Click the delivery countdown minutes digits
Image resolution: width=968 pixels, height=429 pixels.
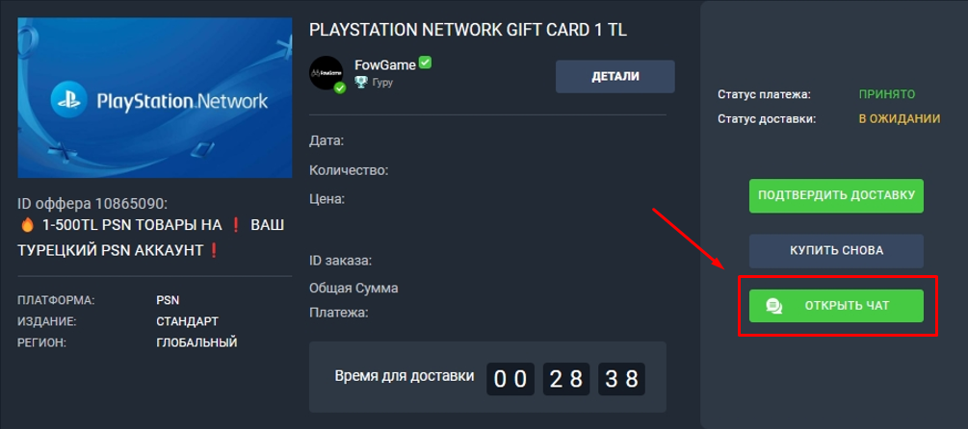[565, 379]
